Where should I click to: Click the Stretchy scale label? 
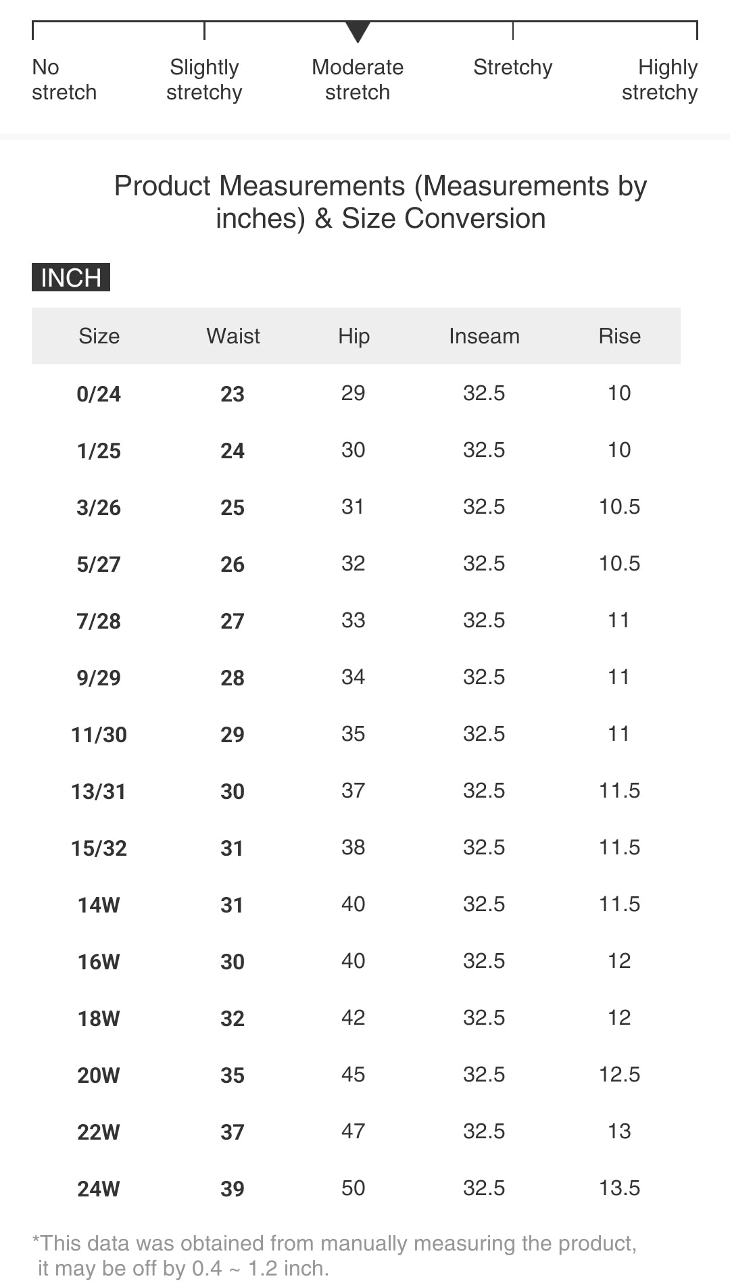(512, 68)
